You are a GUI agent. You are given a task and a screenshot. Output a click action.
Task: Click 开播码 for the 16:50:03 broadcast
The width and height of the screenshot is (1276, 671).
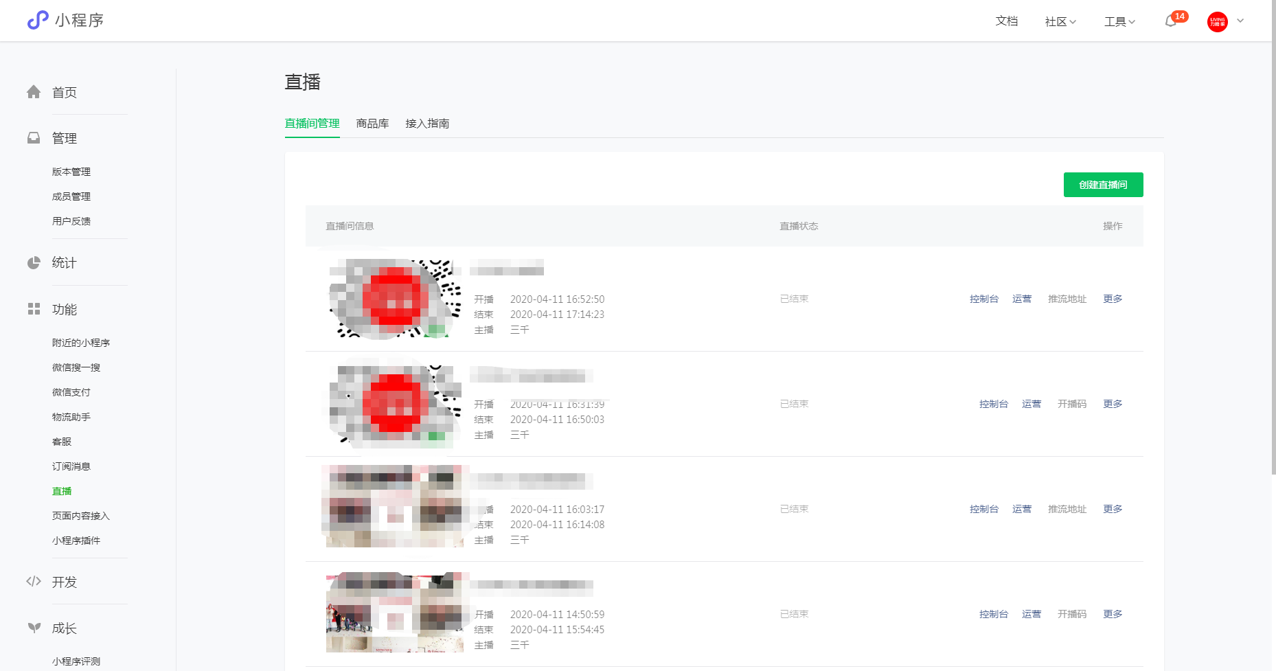(1072, 404)
